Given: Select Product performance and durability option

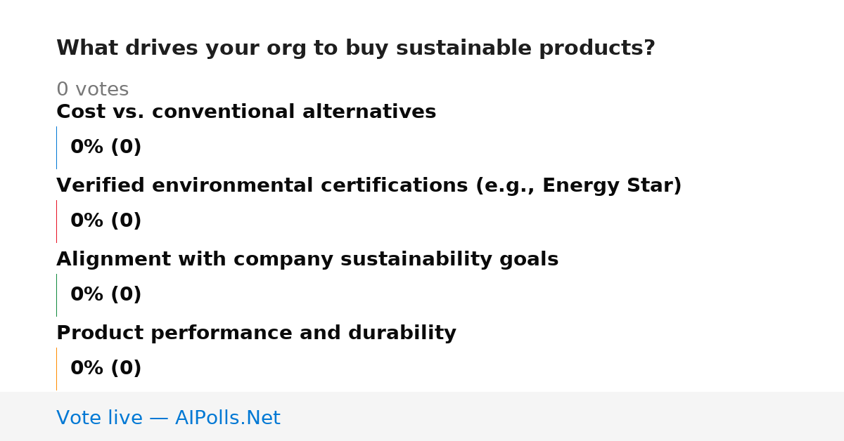Looking at the screenshot, I should pos(256,333).
